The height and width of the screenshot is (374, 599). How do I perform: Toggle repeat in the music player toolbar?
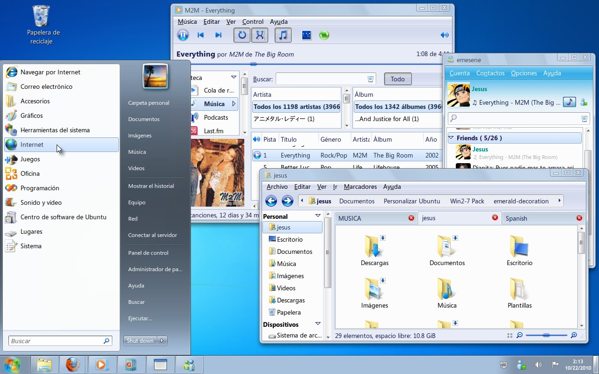[x=242, y=35]
